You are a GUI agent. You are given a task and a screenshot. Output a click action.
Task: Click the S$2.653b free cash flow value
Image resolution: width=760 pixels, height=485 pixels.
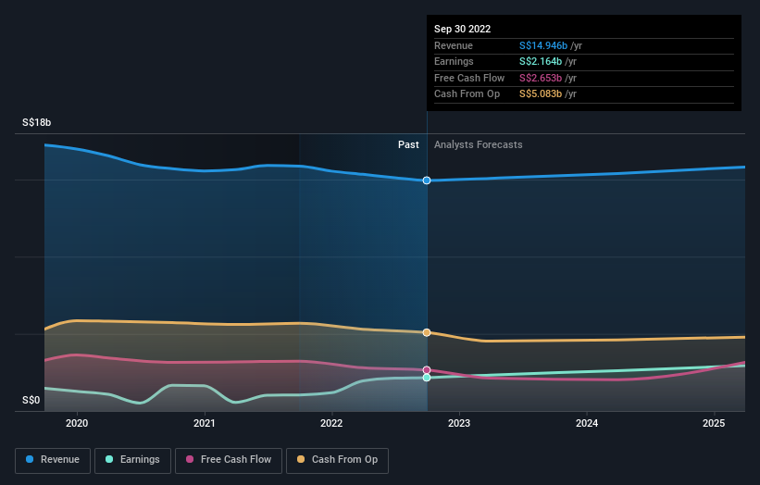click(541, 78)
